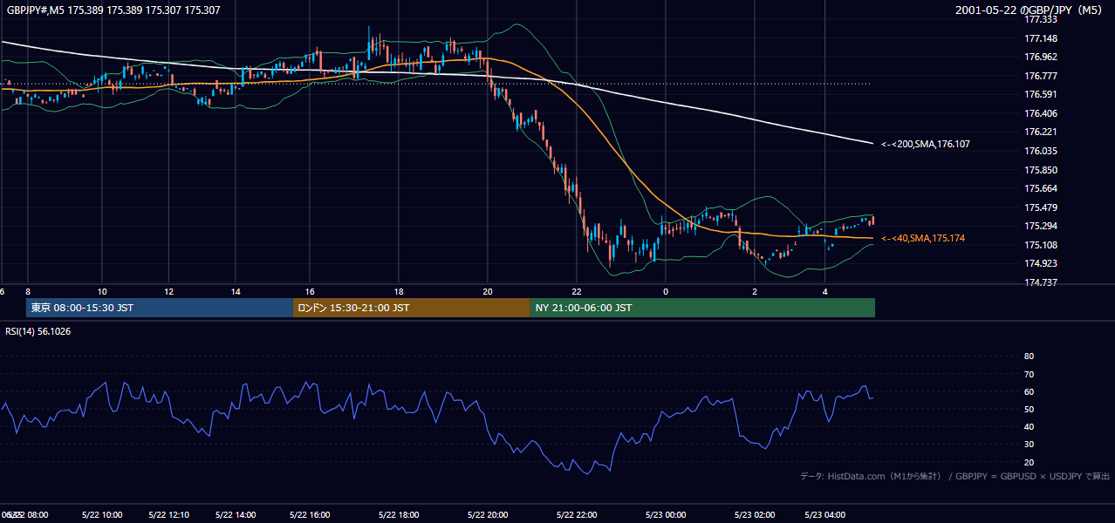Click the 175.479 price axis value
This screenshot has height=523, width=1115.
click(x=1041, y=207)
